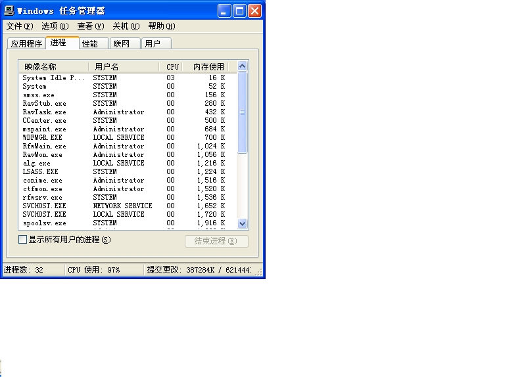Screen dimensions: 526x377
Task: Click the CPU 使用: 97% status entry
Action: pos(104,270)
